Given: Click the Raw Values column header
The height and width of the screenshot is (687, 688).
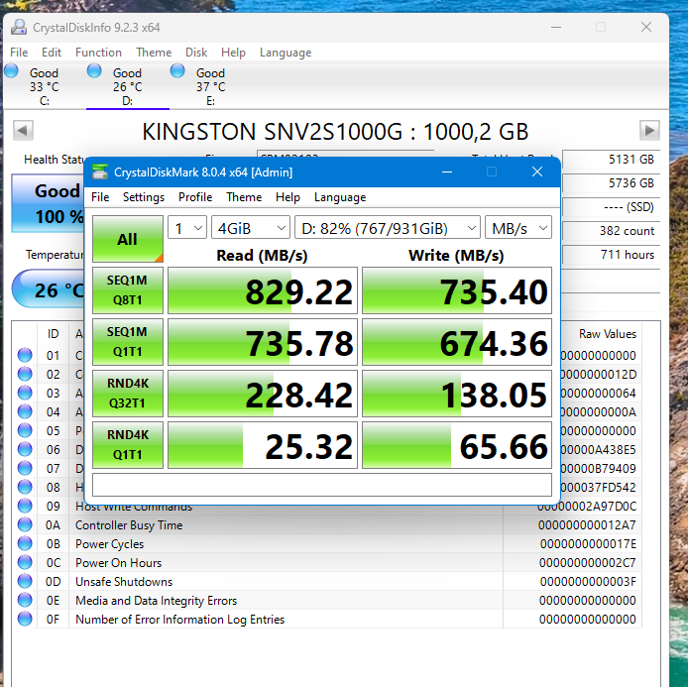Looking at the screenshot, I should 608,334.
